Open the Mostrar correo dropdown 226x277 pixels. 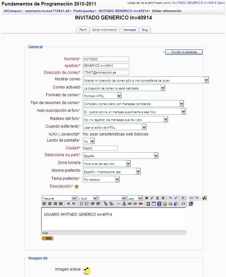[x=145, y=80]
